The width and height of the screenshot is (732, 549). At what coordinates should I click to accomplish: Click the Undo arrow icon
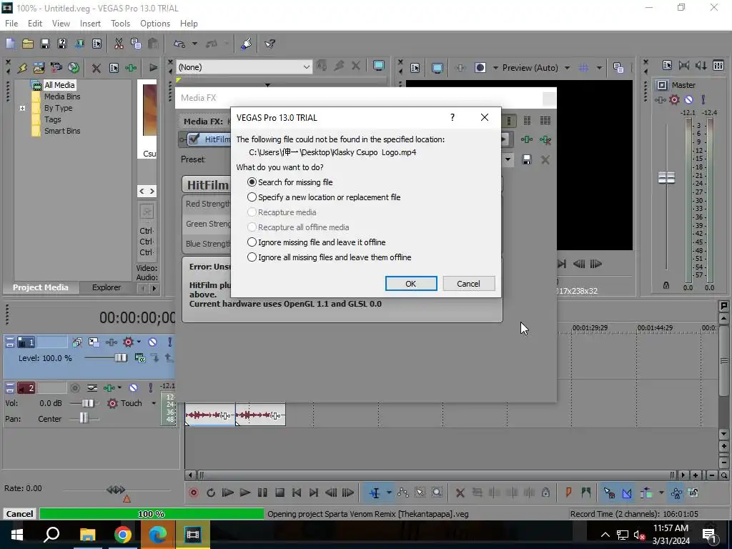pyautogui.click(x=179, y=44)
